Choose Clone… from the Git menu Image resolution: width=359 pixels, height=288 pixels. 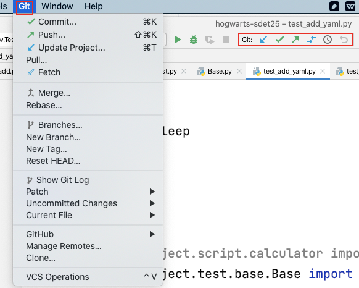pos(88,258)
